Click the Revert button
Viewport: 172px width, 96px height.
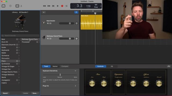pos(5,93)
